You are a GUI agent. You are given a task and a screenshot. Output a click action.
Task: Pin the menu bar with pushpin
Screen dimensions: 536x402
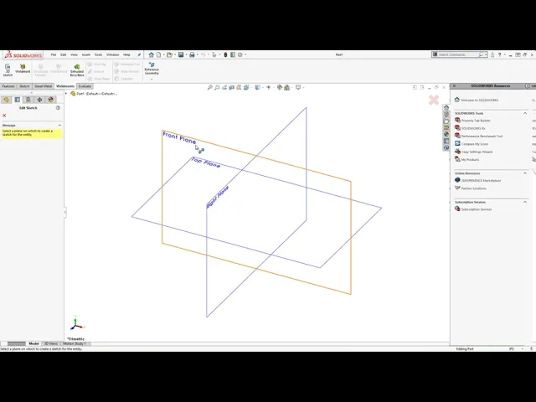tap(139, 54)
